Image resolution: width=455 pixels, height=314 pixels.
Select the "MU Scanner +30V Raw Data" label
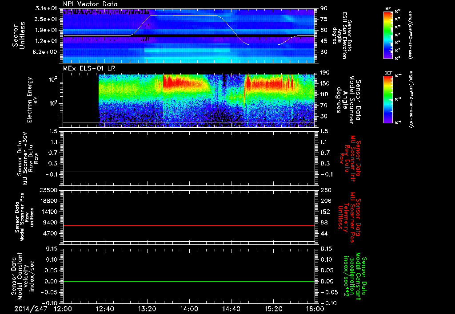click(28, 158)
